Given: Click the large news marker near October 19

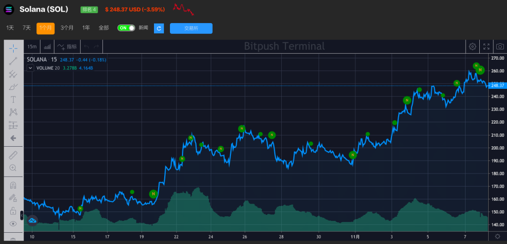Looking at the screenshot, I should 154,194.
